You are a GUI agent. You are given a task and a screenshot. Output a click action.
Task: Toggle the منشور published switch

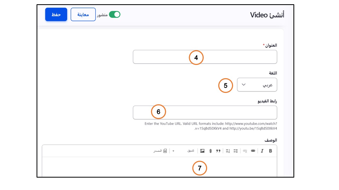(115, 15)
